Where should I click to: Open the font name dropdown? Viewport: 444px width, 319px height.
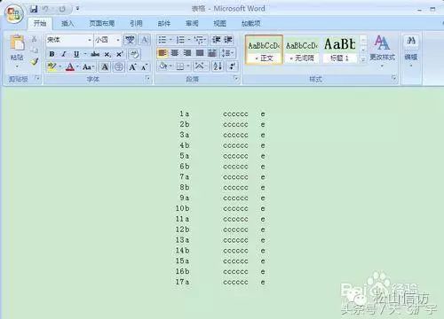(x=90, y=40)
